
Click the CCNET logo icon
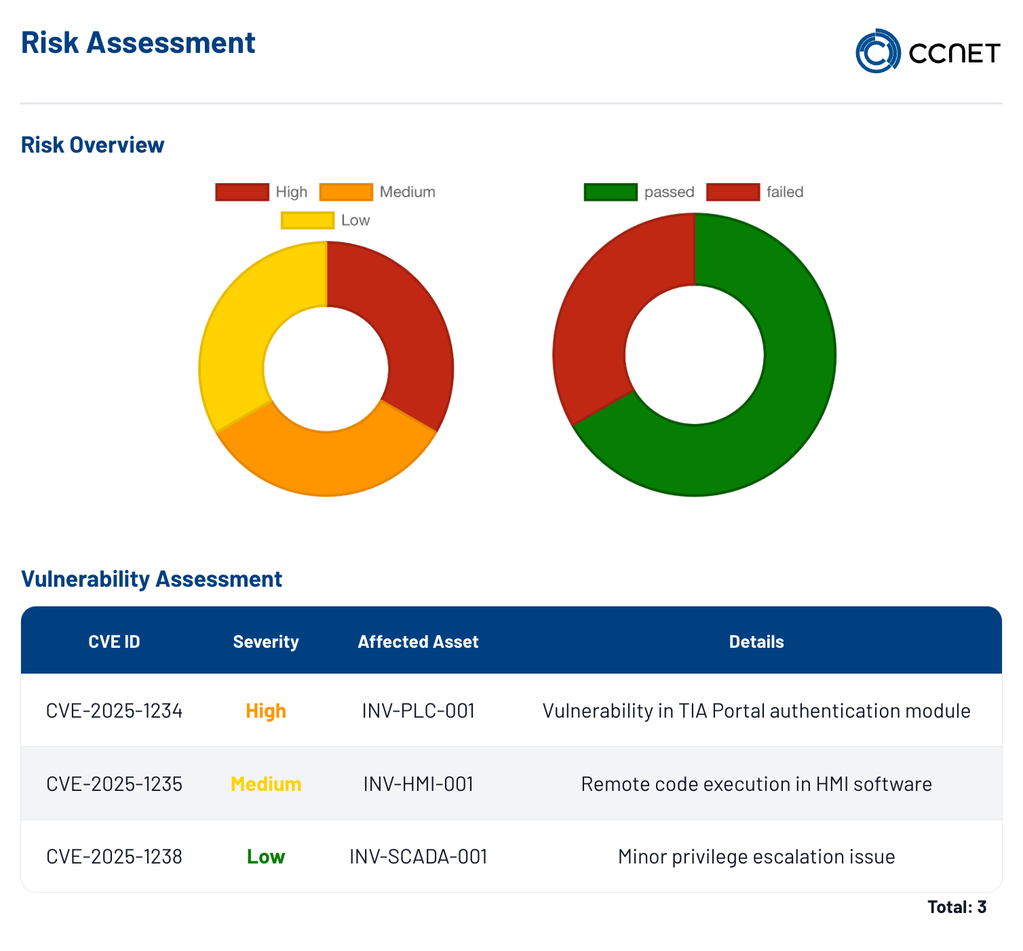click(878, 51)
